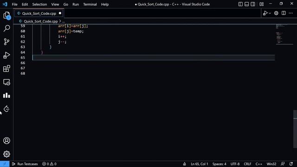This screenshot has width=297, height=167.
Task: Open the Search view
Action: [x=6, y=28]
